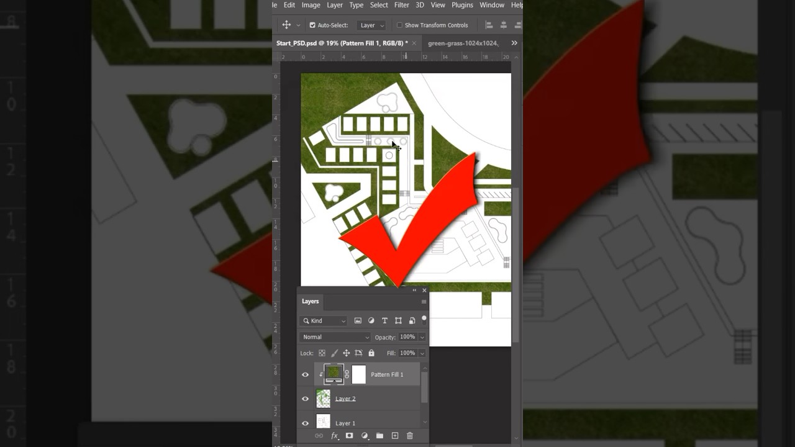Click the Opacity 100% value field
The height and width of the screenshot is (447, 795).
407,337
